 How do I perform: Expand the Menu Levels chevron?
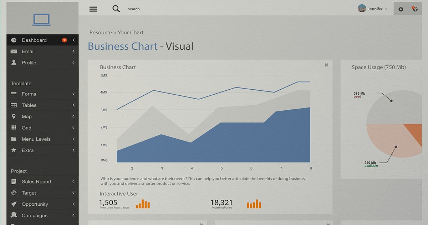pyautogui.click(x=73, y=139)
